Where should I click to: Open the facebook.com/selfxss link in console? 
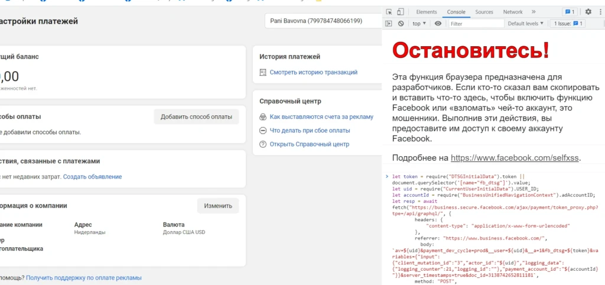tap(515, 158)
